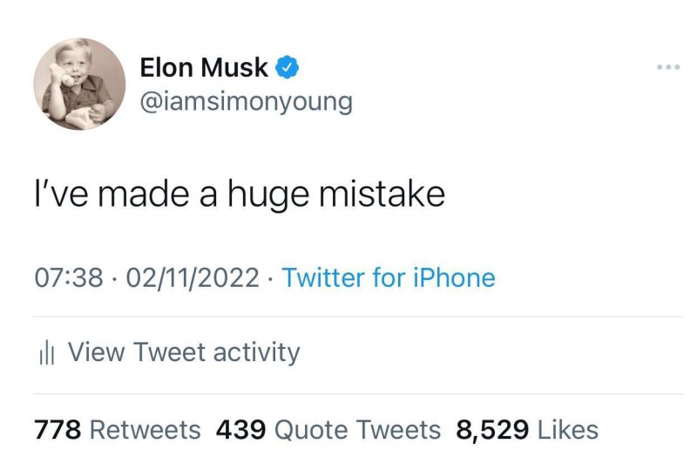Click the 02/11/2022 tweet date

(x=193, y=278)
